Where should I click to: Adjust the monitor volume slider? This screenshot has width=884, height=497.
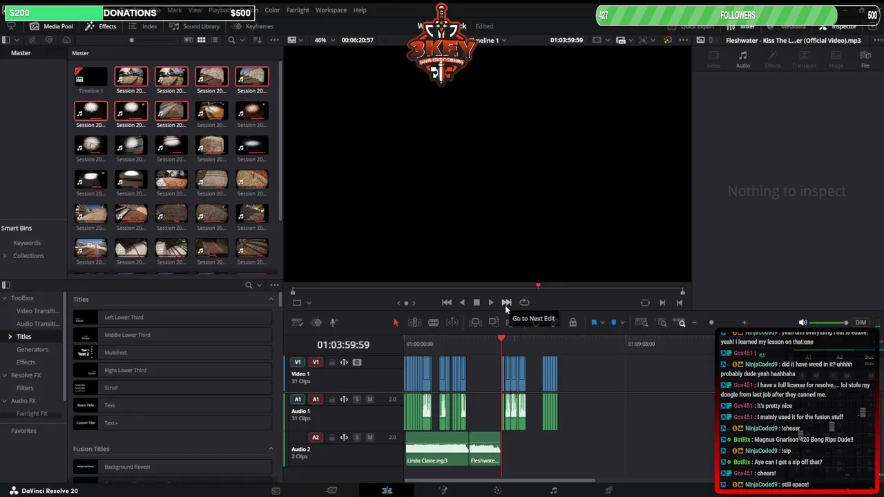pos(829,322)
